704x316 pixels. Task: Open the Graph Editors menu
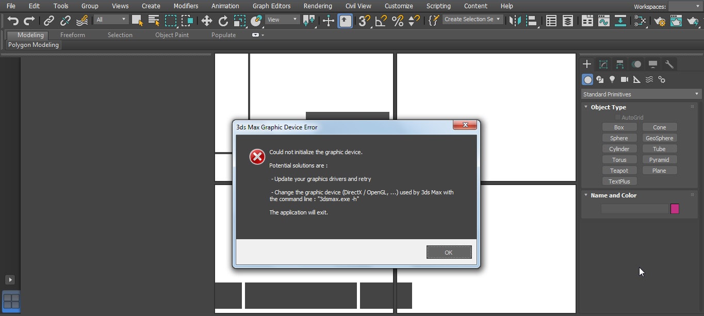[271, 6]
